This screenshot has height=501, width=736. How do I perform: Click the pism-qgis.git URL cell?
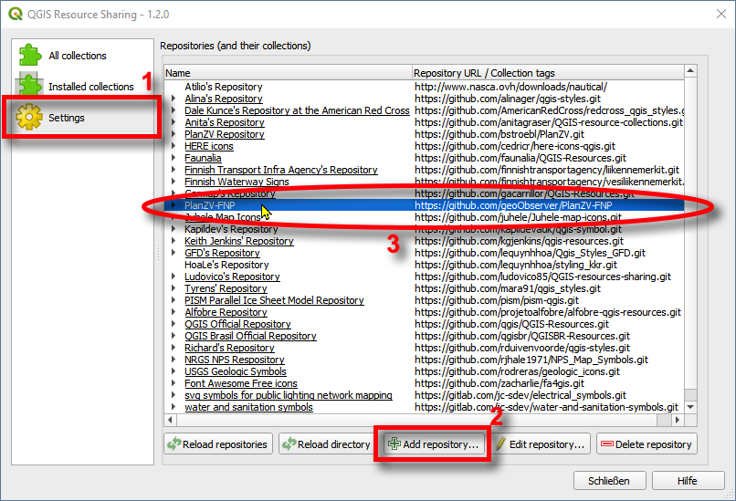pos(497,300)
